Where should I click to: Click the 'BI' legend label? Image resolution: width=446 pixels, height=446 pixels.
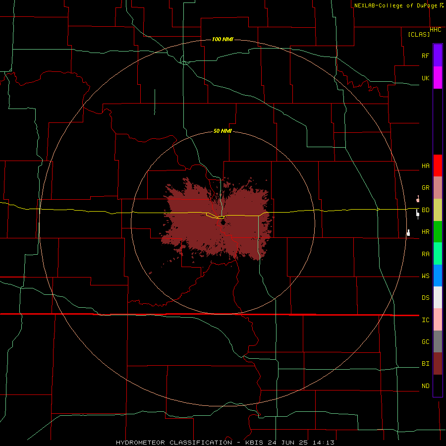pos(425,364)
